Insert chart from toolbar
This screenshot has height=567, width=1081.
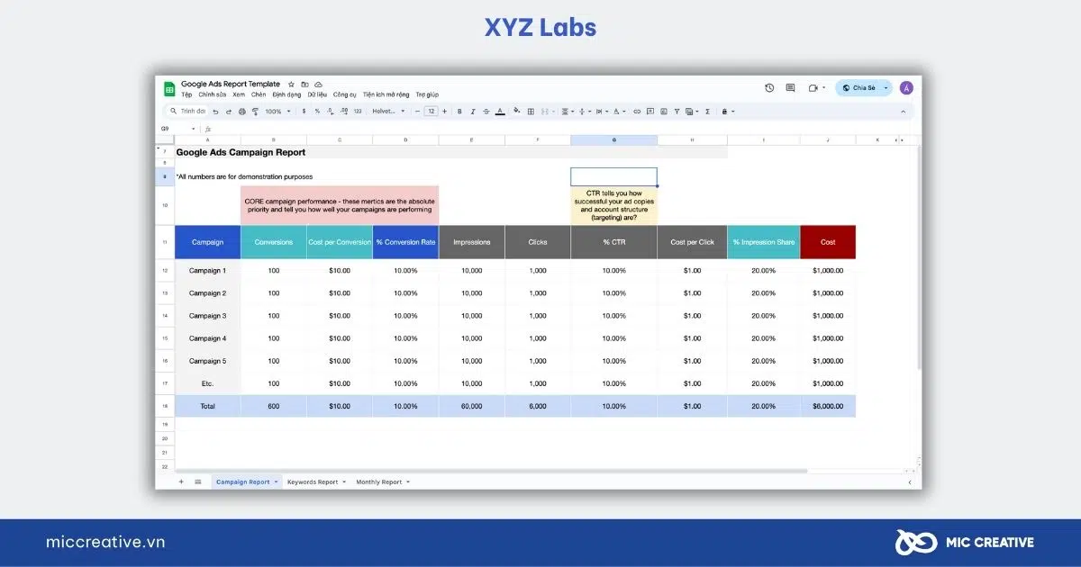pos(664,112)
